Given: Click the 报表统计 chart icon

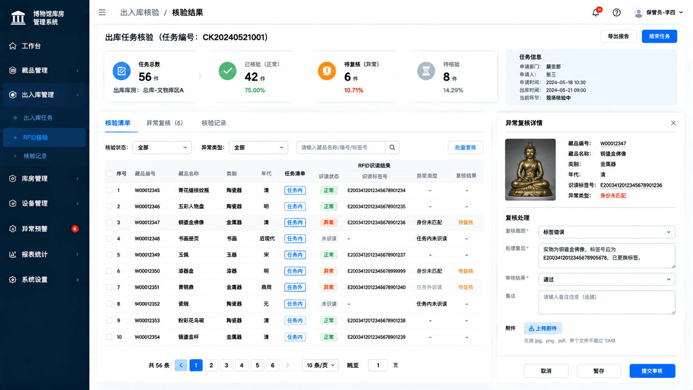Looking at the screenshot, I should (13, 254).
